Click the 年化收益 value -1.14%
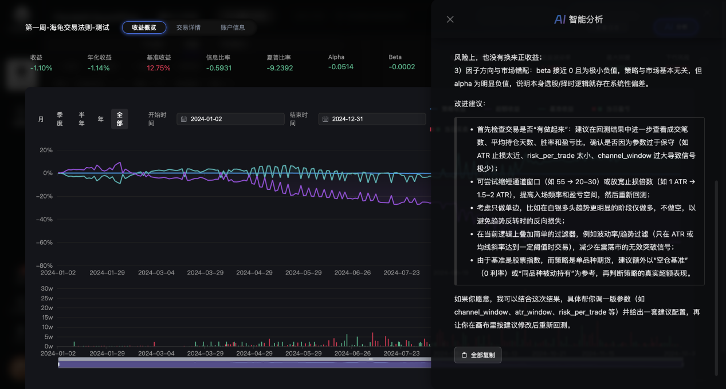Viewport: 726px width, 389px height. (99, 68)
